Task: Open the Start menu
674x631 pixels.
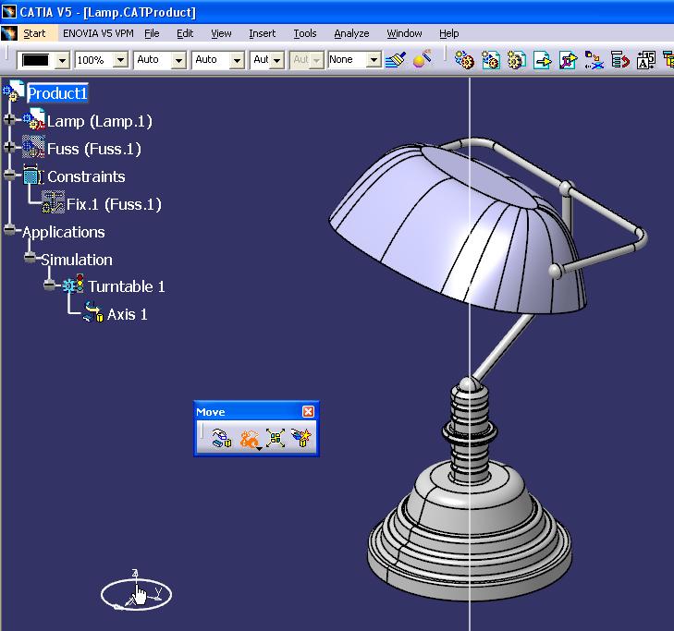Action: pos(34,33)
